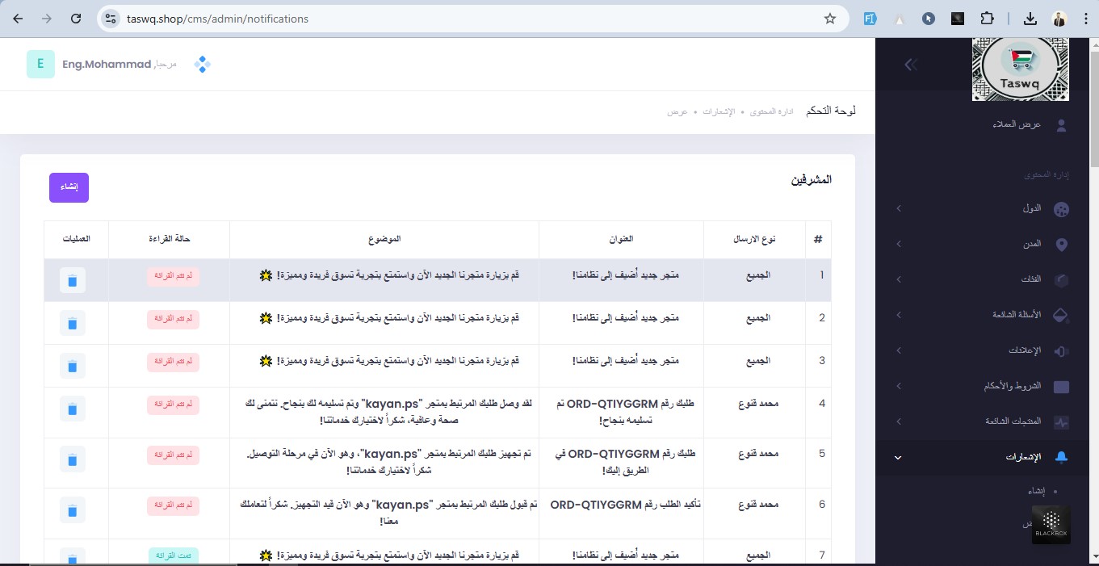Click the المنتجات الشائعة chart icon
The width and height of the screenshot is (1099, 566).
[x=1061, y=421]
